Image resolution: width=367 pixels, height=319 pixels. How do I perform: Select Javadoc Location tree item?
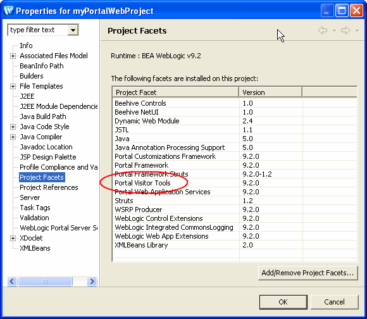pos(46,147)
